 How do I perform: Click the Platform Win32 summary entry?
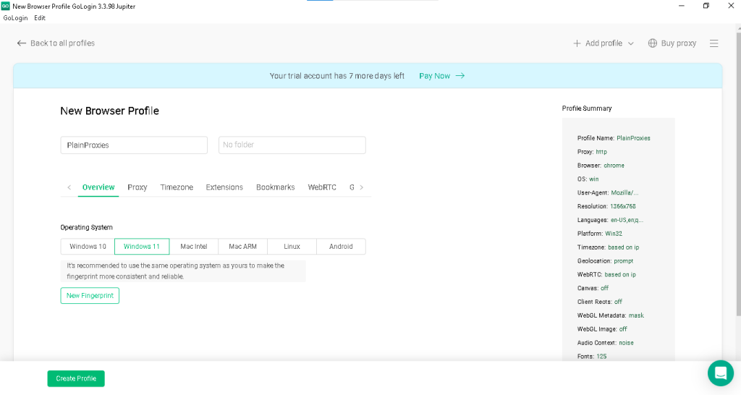[600, 234]
